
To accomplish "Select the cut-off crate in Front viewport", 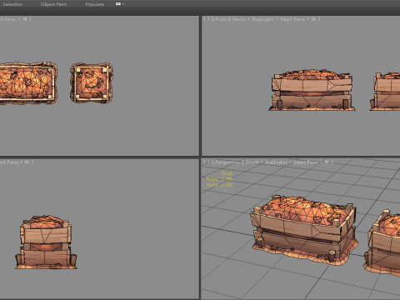I will point(385,91).
